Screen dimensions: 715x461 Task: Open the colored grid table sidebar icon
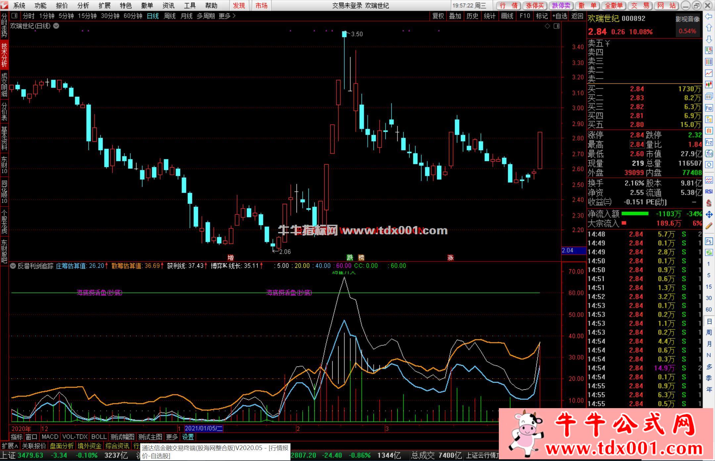point(709,62)
